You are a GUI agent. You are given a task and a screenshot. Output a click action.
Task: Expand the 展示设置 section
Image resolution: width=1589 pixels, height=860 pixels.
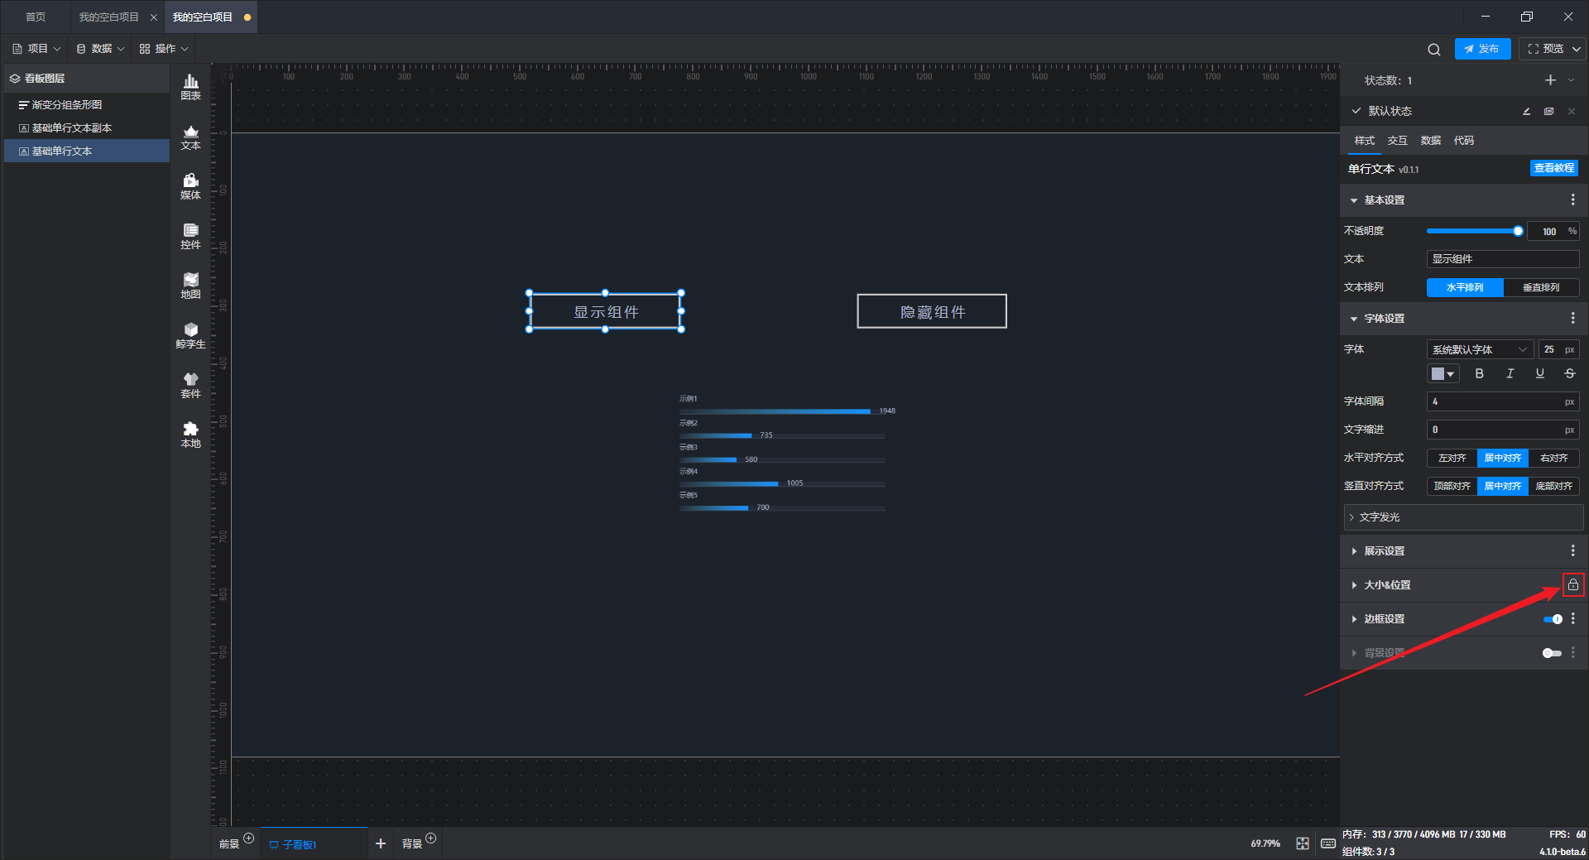click(1354, 551)
